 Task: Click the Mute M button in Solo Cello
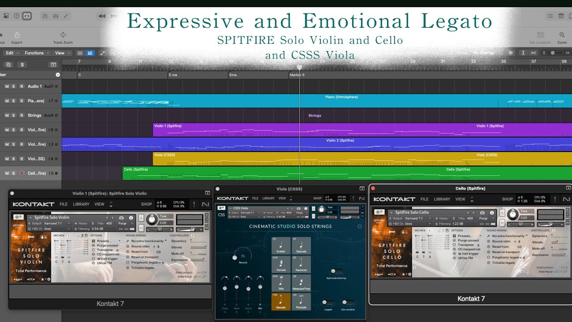click(x=502, y=223)
